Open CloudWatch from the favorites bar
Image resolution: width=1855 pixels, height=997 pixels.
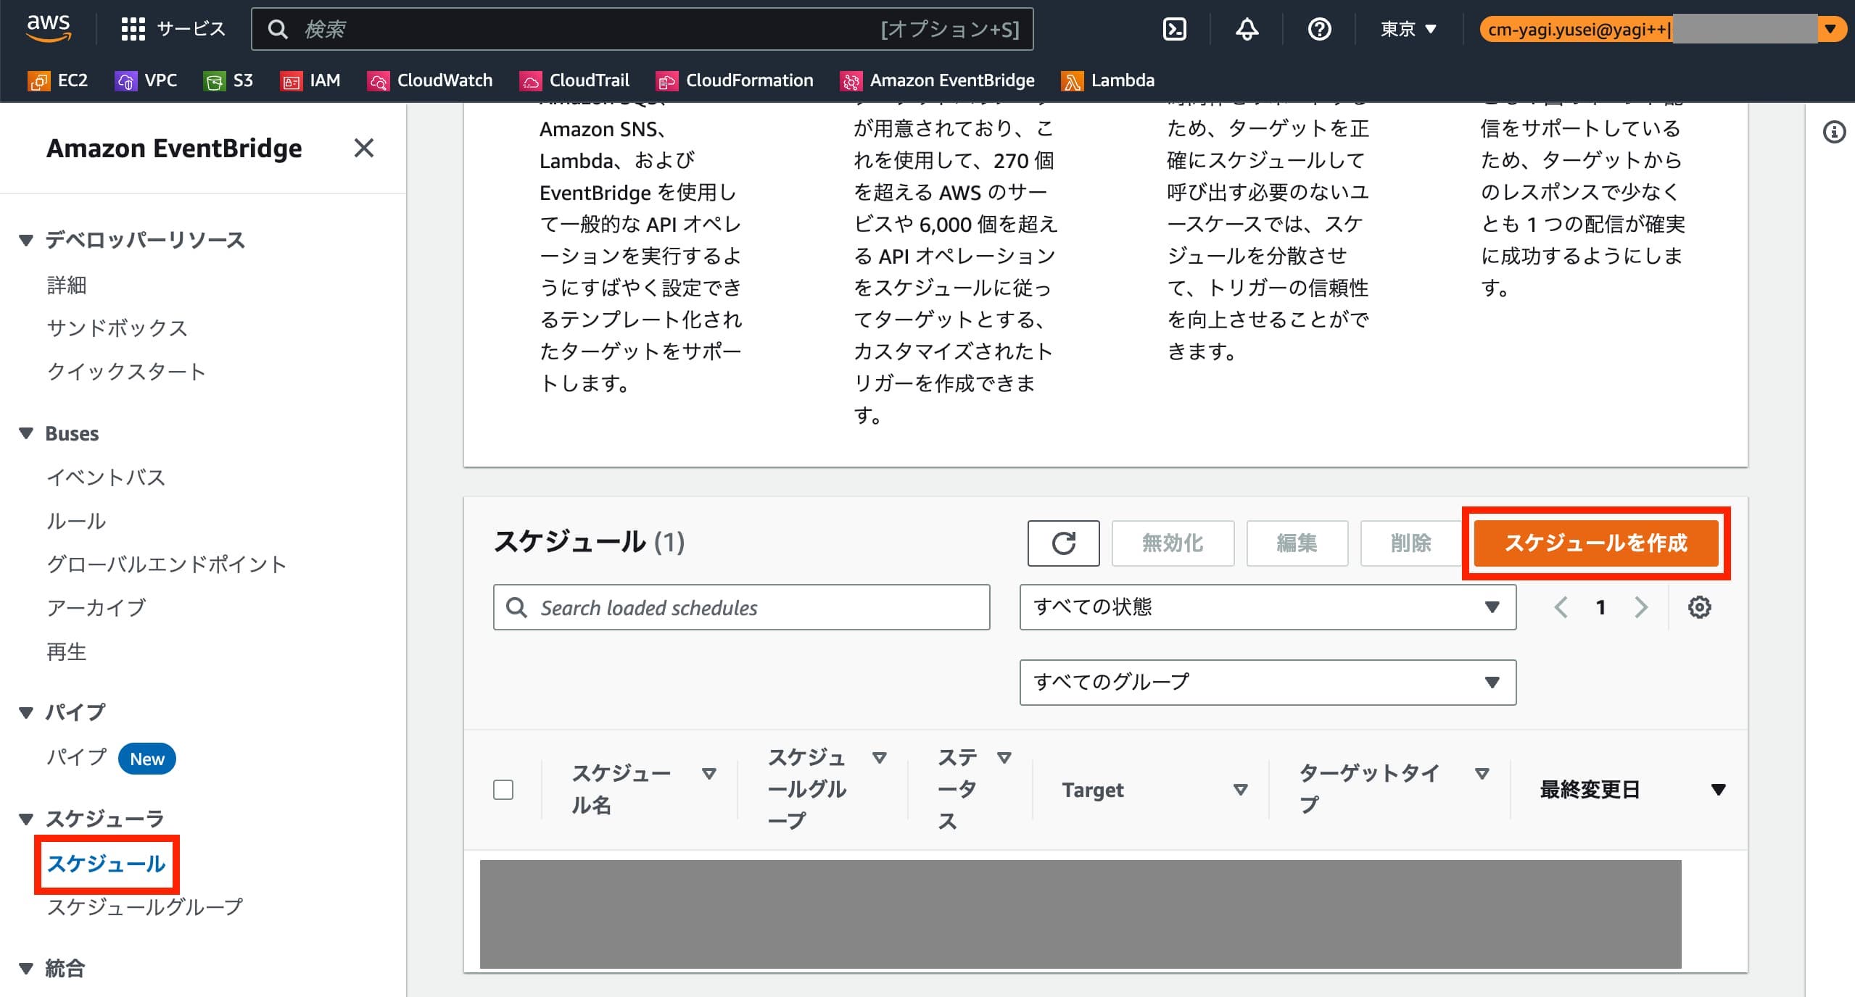pyautogui.click(x=430, y=80)
